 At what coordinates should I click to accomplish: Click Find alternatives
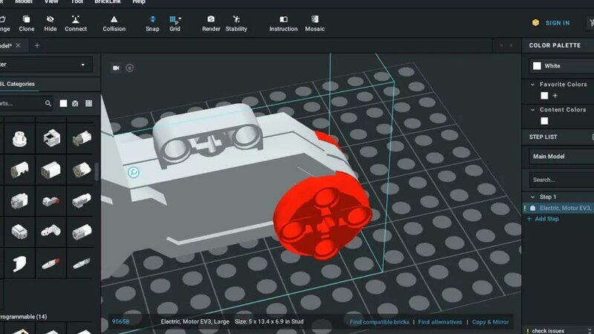(x=440, y=322)
